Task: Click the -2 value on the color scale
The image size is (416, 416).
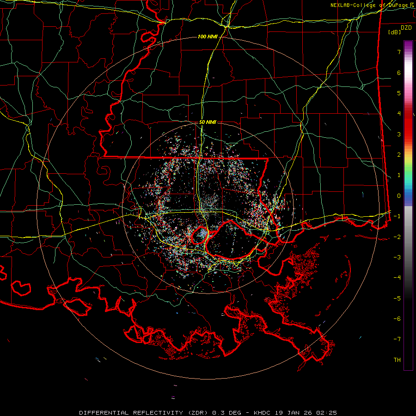Action: pos(397,237)
